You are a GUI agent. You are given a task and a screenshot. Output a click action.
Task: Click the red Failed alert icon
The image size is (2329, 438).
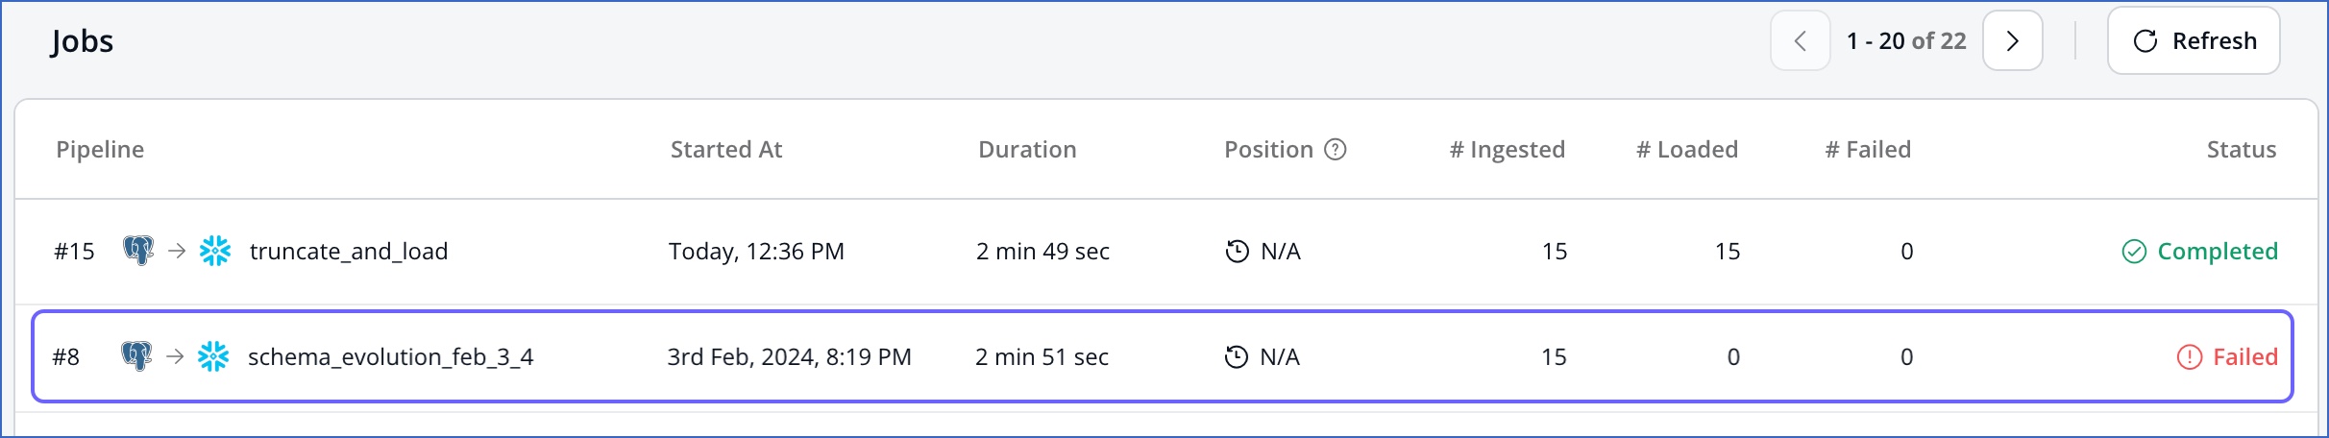click(x=2190, y=357)
